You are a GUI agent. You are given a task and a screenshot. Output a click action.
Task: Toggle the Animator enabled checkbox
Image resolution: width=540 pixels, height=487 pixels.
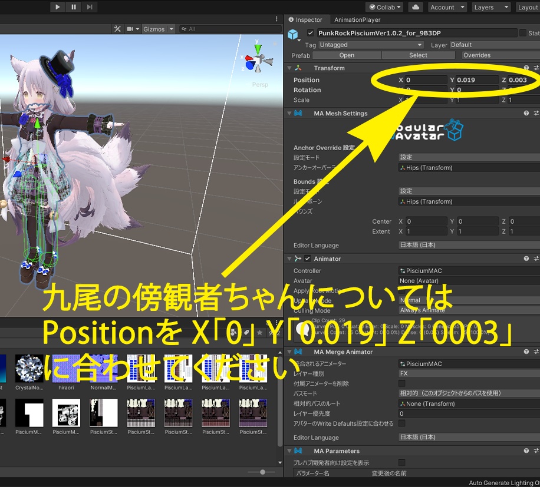pyautogui.click(x=308, y=259)
